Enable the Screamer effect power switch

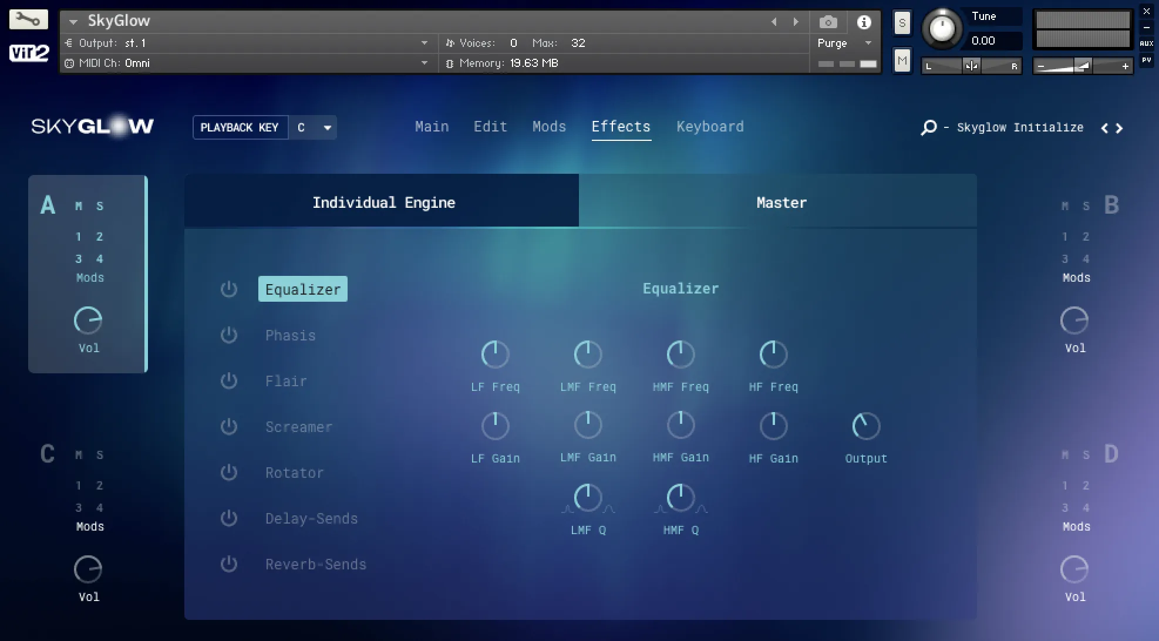coord(229,427)
